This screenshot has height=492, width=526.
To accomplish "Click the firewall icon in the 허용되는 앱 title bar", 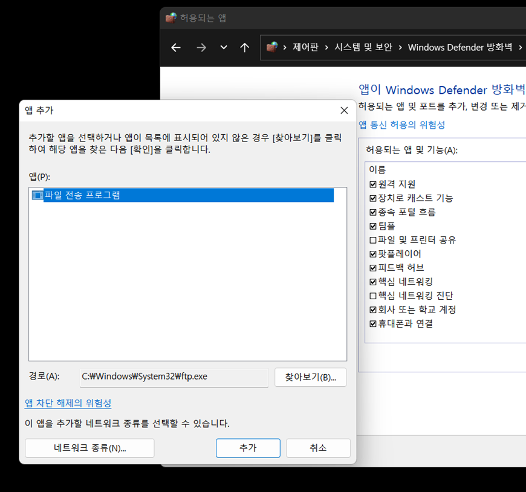I will 171,18.
